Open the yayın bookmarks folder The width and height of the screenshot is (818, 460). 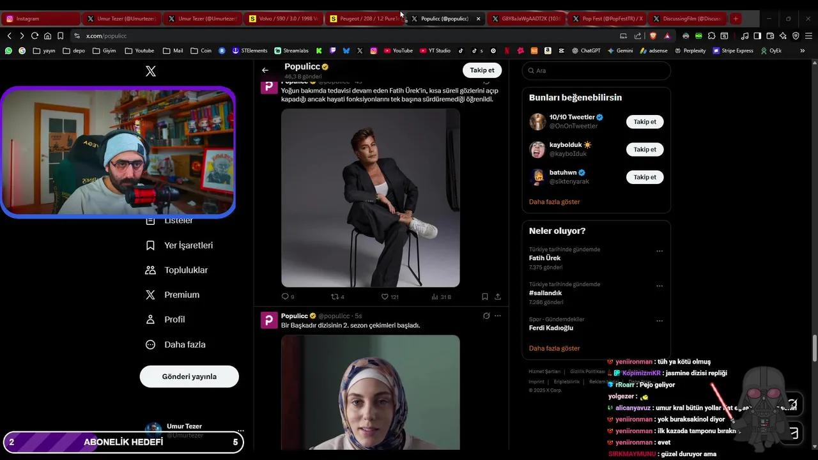(44, 50)
